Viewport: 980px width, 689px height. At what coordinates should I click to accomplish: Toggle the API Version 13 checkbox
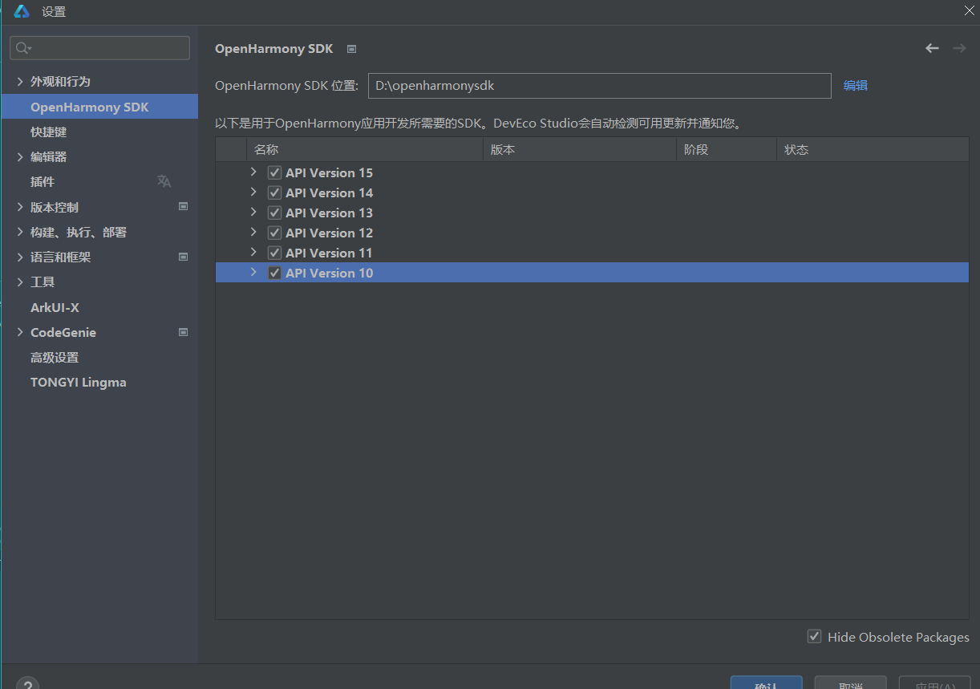click(x=274, y=213)
